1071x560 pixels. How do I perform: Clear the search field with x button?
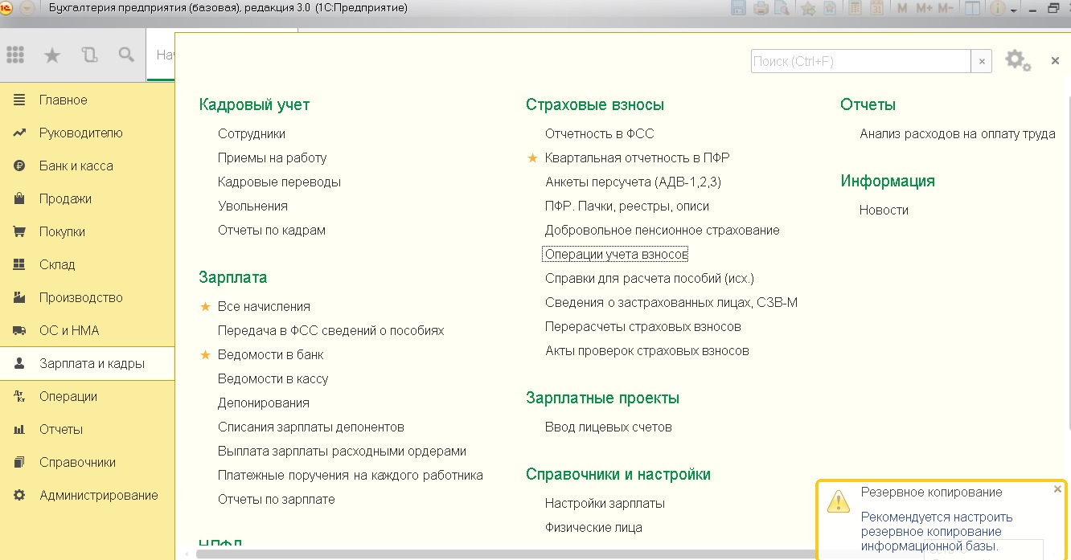click(x=981, y=61)
